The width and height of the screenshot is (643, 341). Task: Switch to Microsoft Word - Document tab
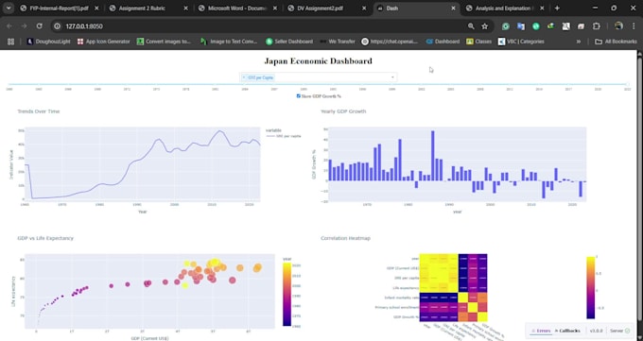coord(237,9)
